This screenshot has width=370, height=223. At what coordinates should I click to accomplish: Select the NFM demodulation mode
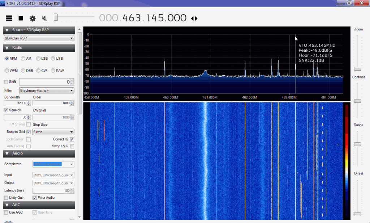[6, 58]
